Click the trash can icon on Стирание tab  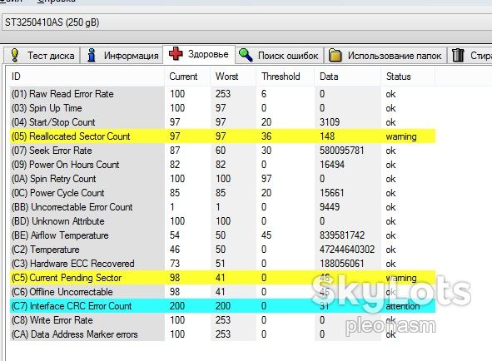458,55
